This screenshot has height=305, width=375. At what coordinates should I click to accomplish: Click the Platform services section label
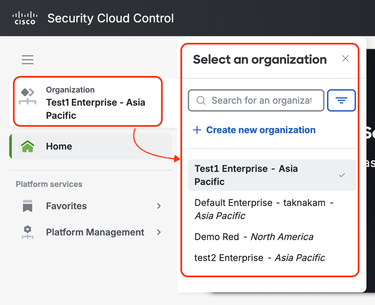pyautogui.click(x=49, y=184)
